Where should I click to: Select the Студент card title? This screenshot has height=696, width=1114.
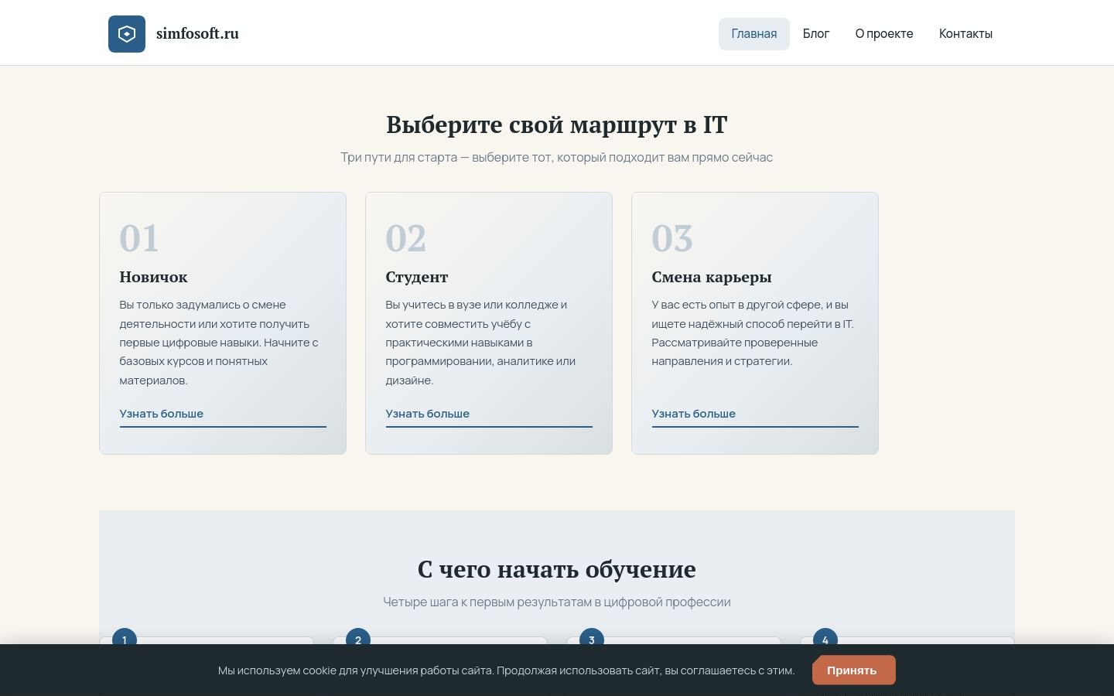(417, 277)
